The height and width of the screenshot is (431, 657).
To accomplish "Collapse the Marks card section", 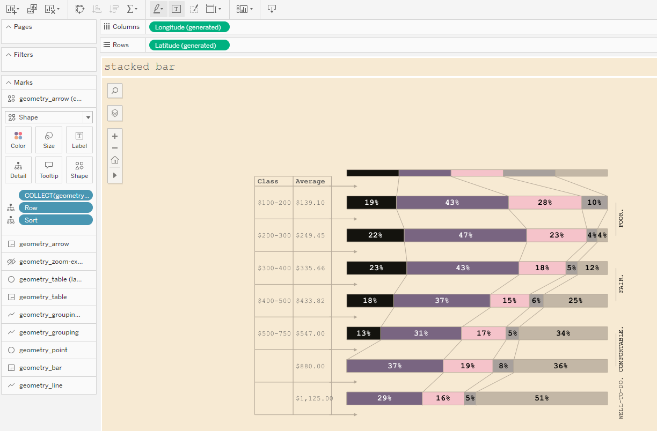I will click(9, 83).
